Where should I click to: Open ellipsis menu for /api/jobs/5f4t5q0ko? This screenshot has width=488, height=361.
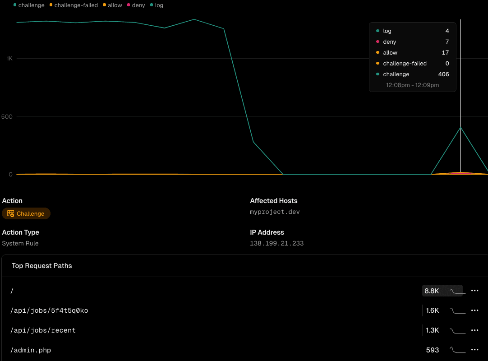[474, 310]
